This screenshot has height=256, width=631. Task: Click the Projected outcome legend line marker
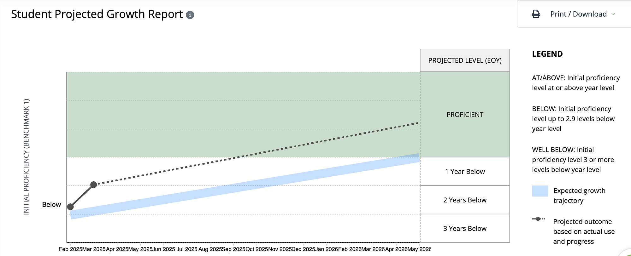(538, 219)
